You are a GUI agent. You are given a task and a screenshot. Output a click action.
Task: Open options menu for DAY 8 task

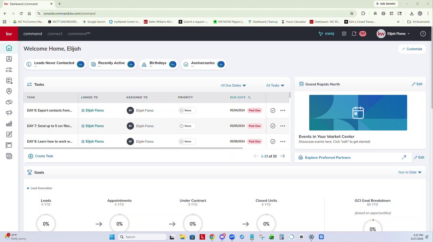click(x=283, y=141)
